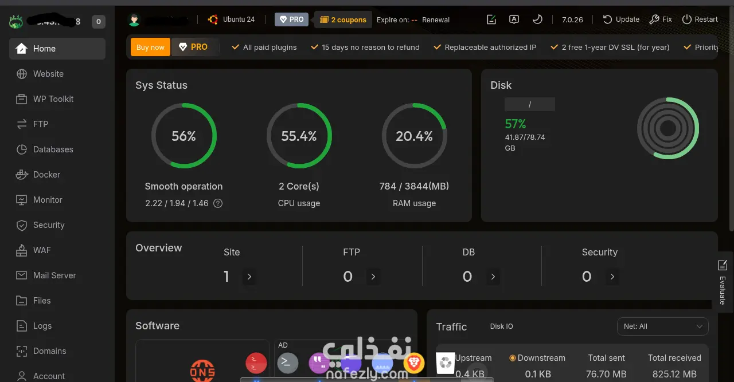Click the message count badge showing 0

[98, 22]
